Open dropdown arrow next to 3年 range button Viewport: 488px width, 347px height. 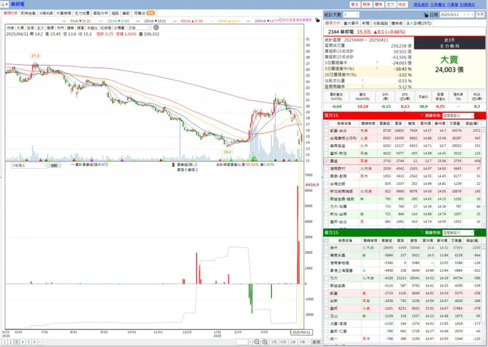click(x=309, y=342)
